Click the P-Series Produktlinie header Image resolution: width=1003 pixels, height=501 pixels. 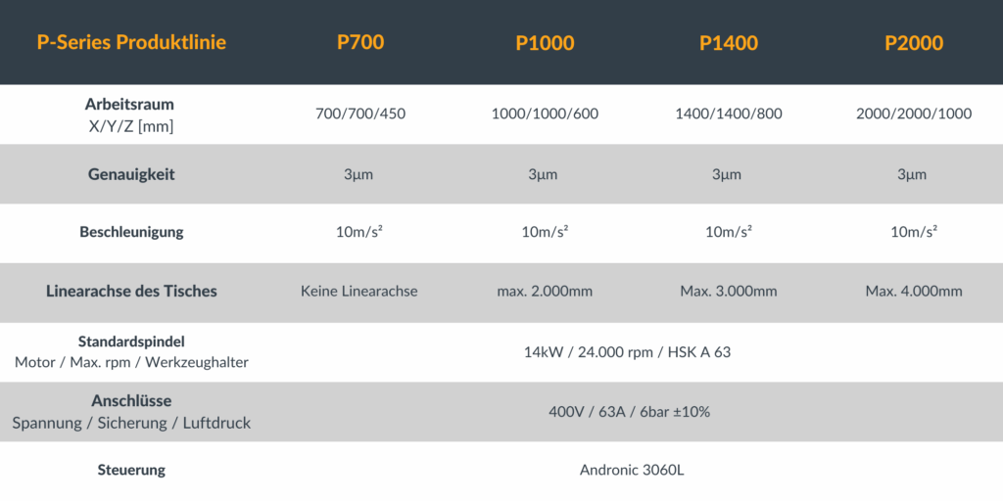pyautogui.click(x=131, y=43)
